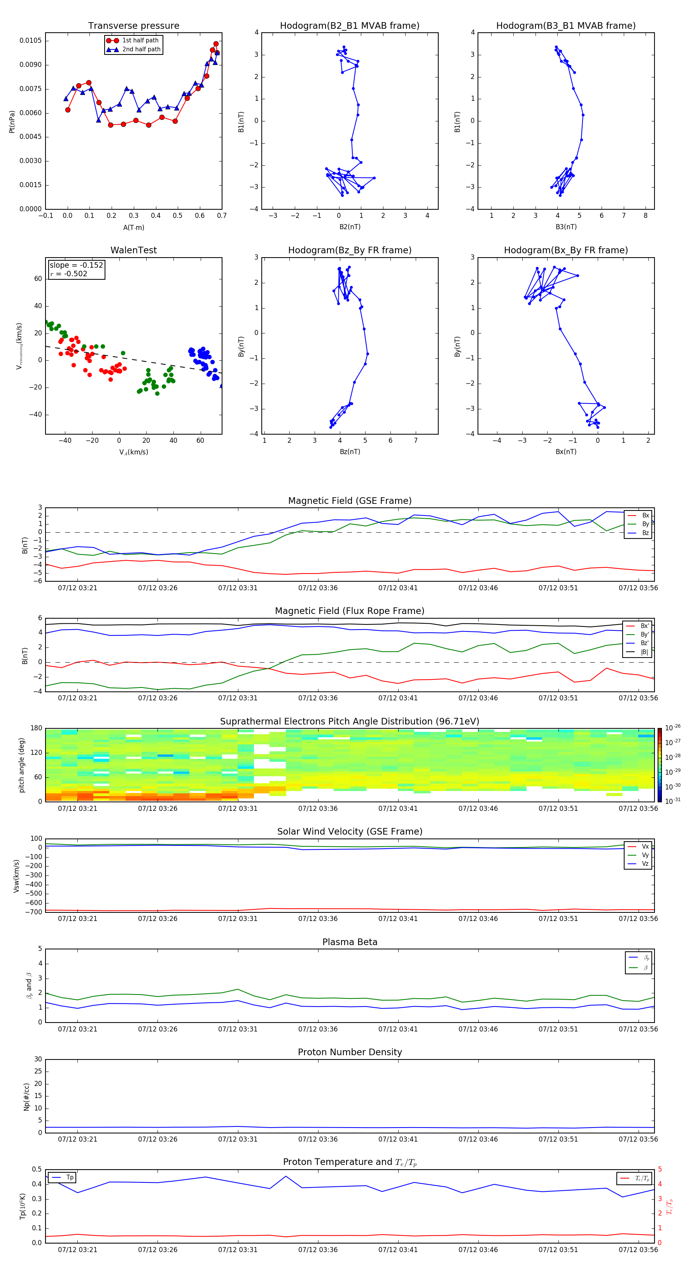The height and width of the screenshot is (1284, 700).
Task: Select the '1st half path' legend entry
Action: pos(133,40)
